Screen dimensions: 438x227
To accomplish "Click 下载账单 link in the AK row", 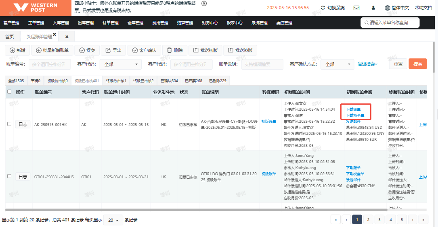I will (353, 109).
